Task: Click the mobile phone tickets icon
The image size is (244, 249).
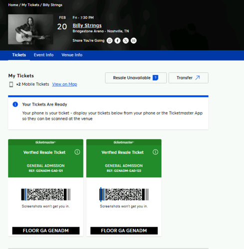Action: pos(11,84)
